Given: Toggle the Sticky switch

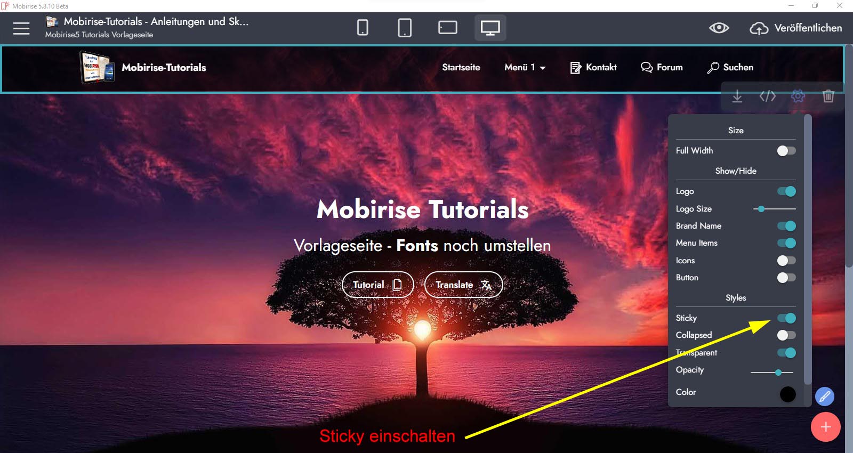Looking at the screenshot, I should (x=786, y=318).
